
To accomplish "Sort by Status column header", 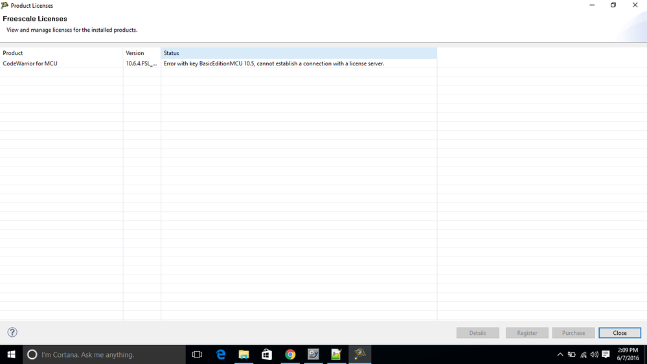I will pos(299,53).
